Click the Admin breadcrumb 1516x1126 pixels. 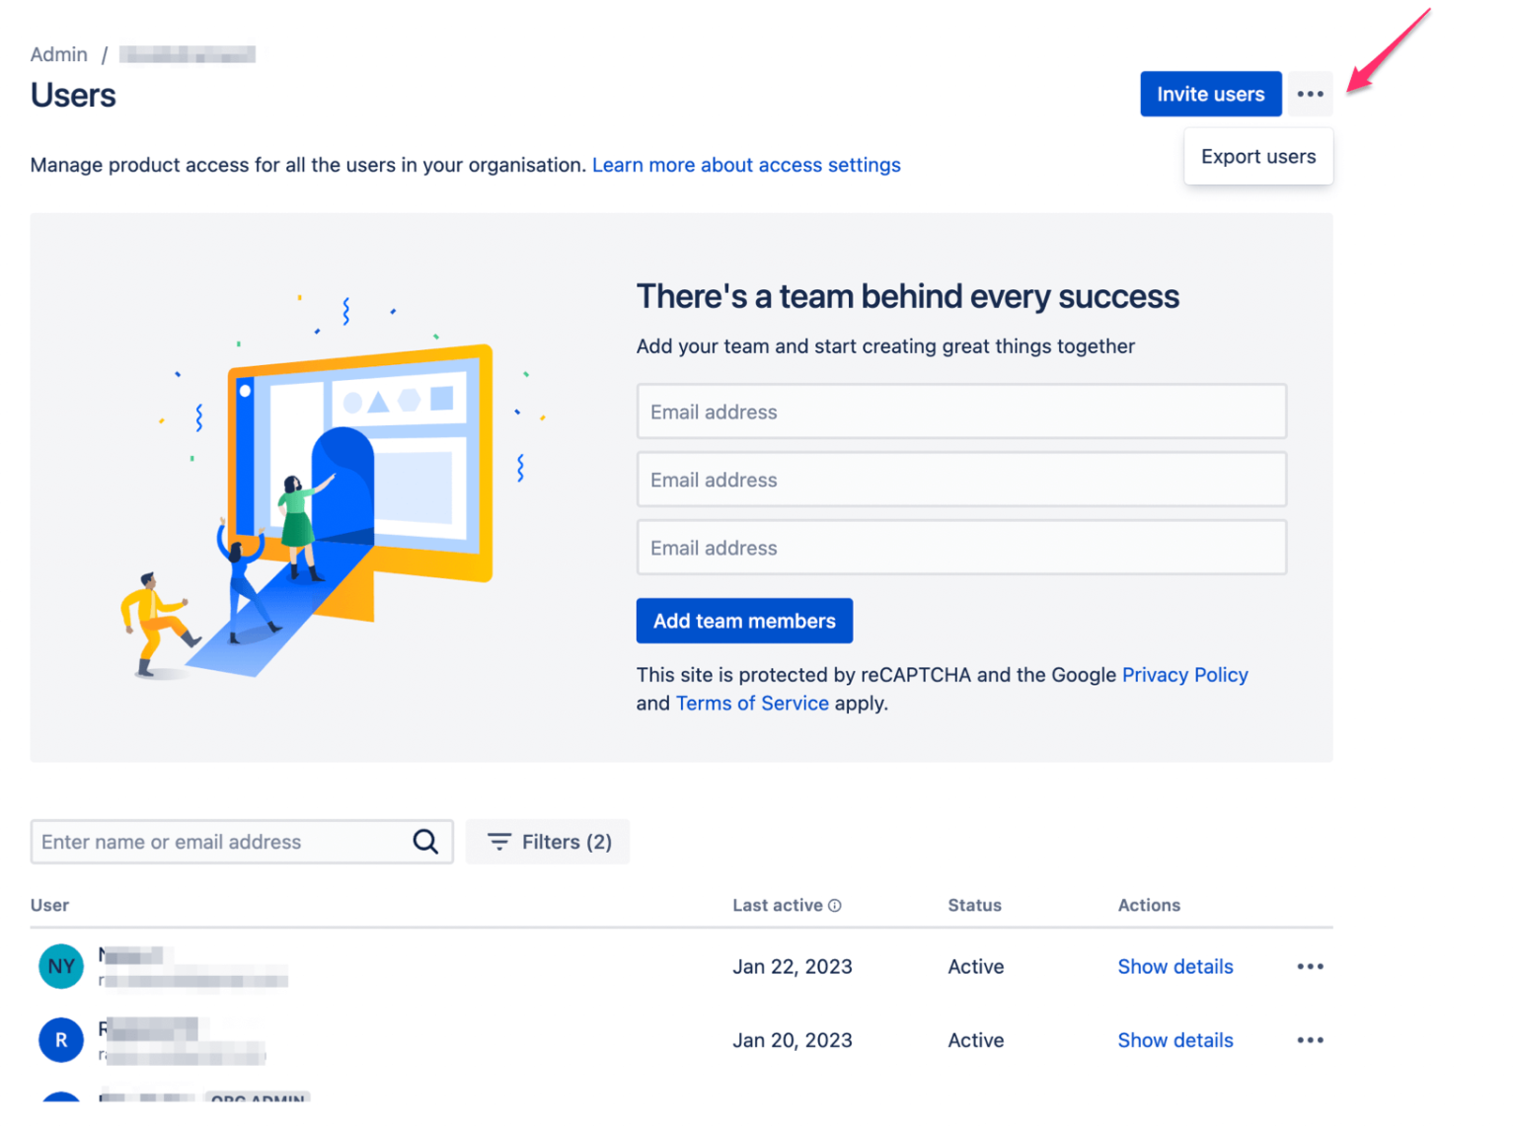(x=58, y=54)
